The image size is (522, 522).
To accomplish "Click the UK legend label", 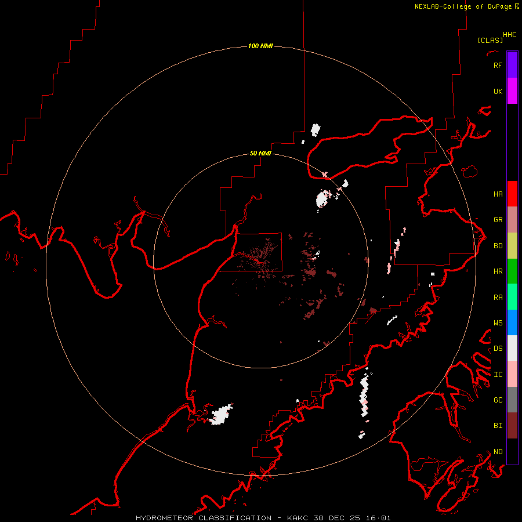I will click(x=498, y=92).
